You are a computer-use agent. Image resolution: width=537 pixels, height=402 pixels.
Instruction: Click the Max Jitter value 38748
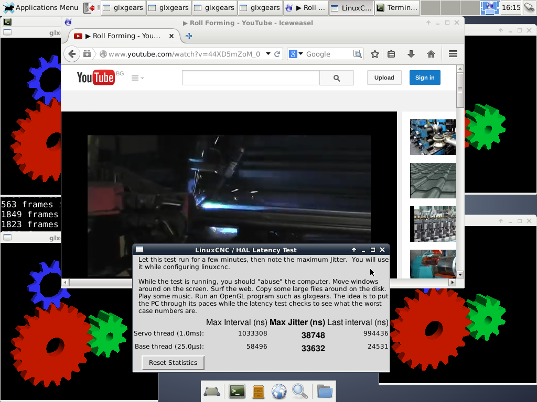point(313,336)
